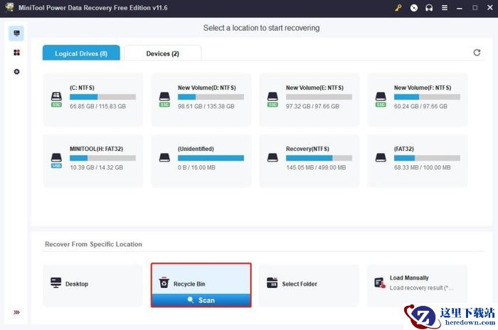Select the New Volume F: drive icon
This screenshot has height=330, width=498.
(x=381, y=99)
